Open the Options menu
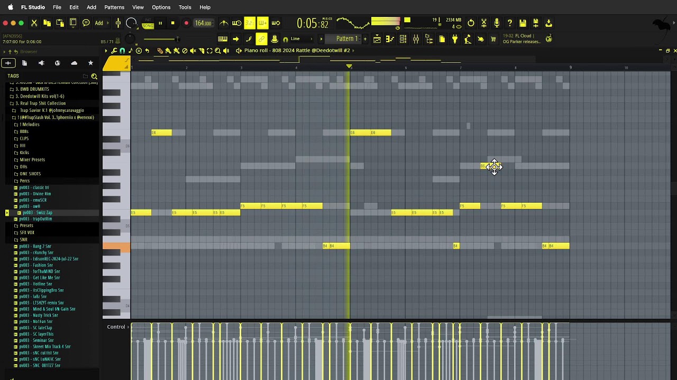677x380 pixels. click(161, 7)
